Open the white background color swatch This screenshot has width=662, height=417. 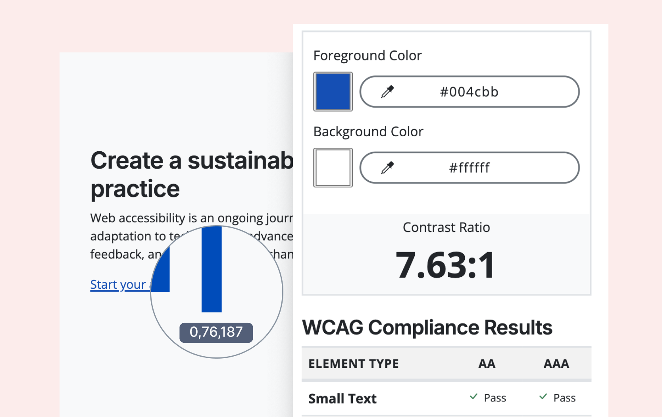pos(333,168)
